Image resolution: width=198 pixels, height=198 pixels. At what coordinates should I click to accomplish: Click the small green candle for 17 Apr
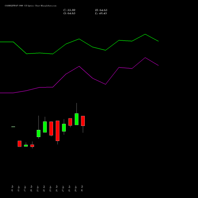pyautogui.click(x=26, y=146)
